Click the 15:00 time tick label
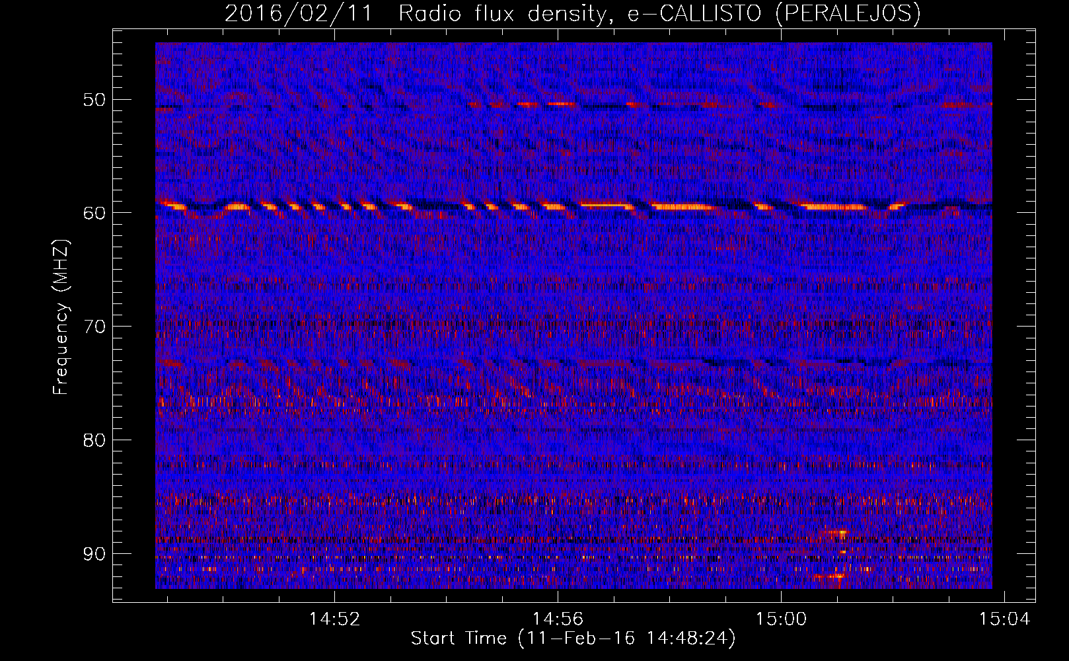1069x661 pixels. [x=782, y=619]
